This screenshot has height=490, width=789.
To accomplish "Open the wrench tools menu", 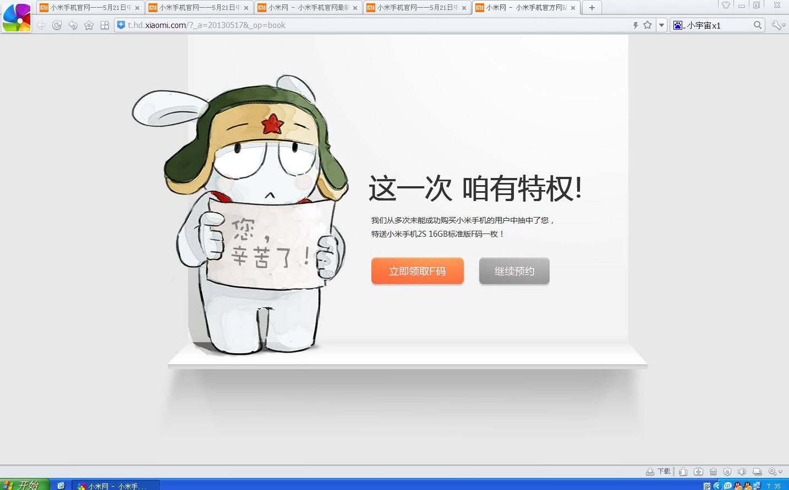I will click(778, 25).
